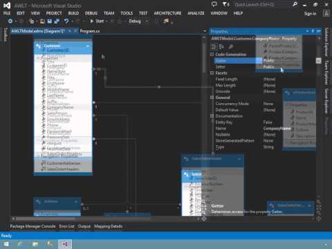The height and width of the screenshot is (249, 332).
Task: Collapse the Address entity box
Action: [x=76, y=201]
